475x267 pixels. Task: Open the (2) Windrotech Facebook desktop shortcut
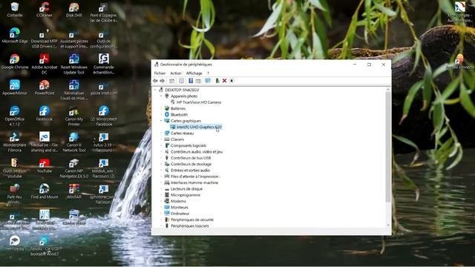pos(104,116)
